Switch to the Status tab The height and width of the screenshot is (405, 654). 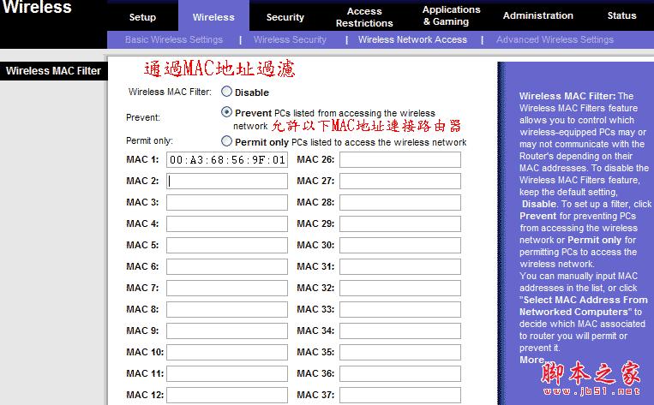[x=622, y=15]
